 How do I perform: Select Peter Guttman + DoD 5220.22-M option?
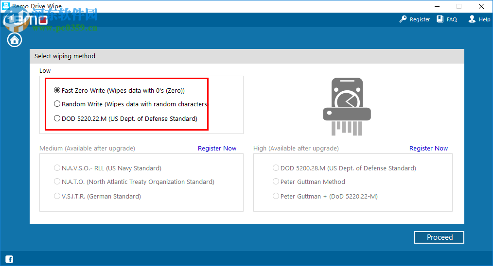pos(276,196)
